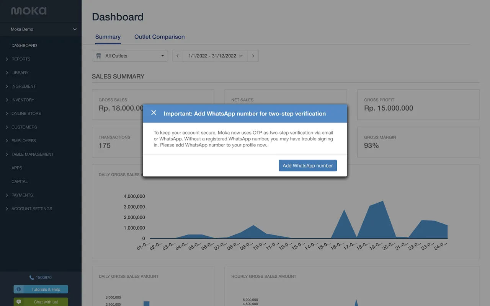Expand the Account Settings sidebar section
Viewport: 490px width, 306px height.
coord(32,209)
